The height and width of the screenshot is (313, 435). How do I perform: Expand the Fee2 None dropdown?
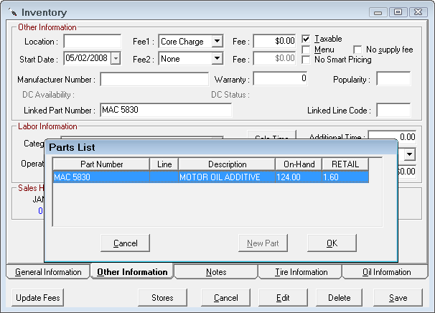coord(217,58)
